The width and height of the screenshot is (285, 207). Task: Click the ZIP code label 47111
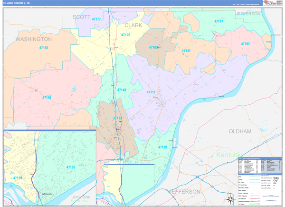tap(151, 92)
